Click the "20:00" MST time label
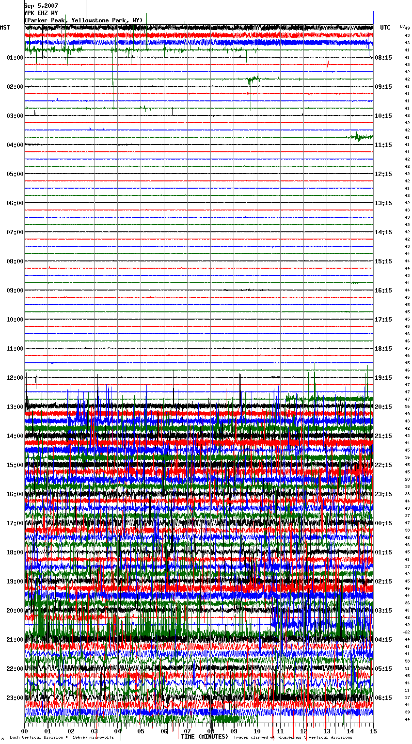Viewport: 412px width, 744px height. 15,611
